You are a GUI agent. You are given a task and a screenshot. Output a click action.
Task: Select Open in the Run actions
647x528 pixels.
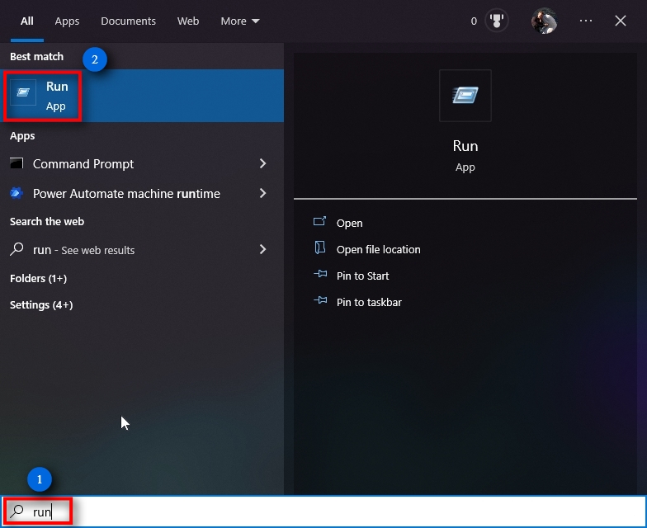350,223
